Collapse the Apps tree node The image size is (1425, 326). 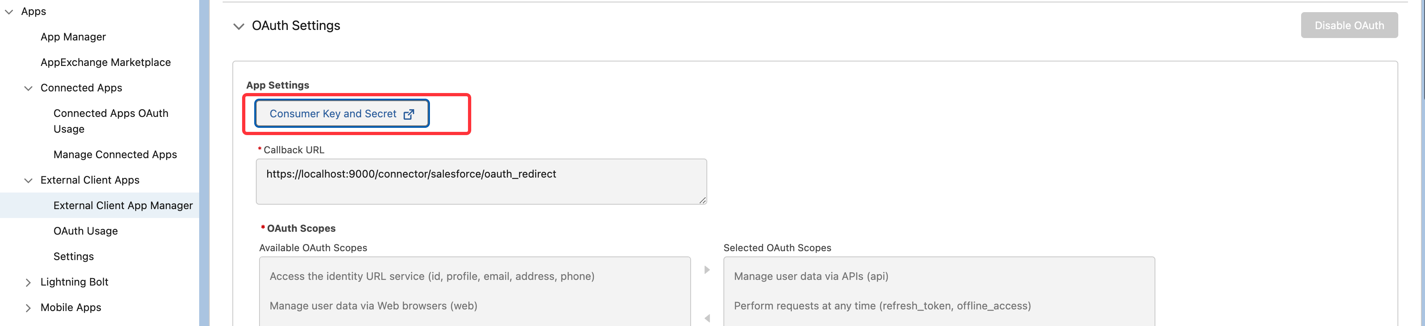click(x=9, y=12)
